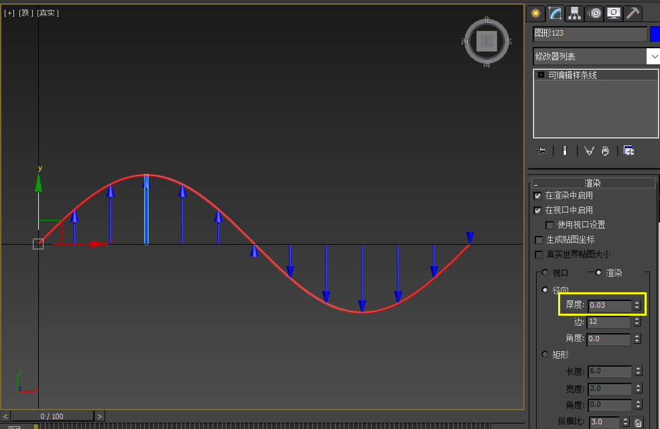660x429 pixels.
Task: Open the Hierarchy panel tab
Action: pos(574,13)
